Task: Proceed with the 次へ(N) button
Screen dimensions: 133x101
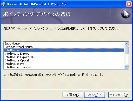Action: pos(95,95)
